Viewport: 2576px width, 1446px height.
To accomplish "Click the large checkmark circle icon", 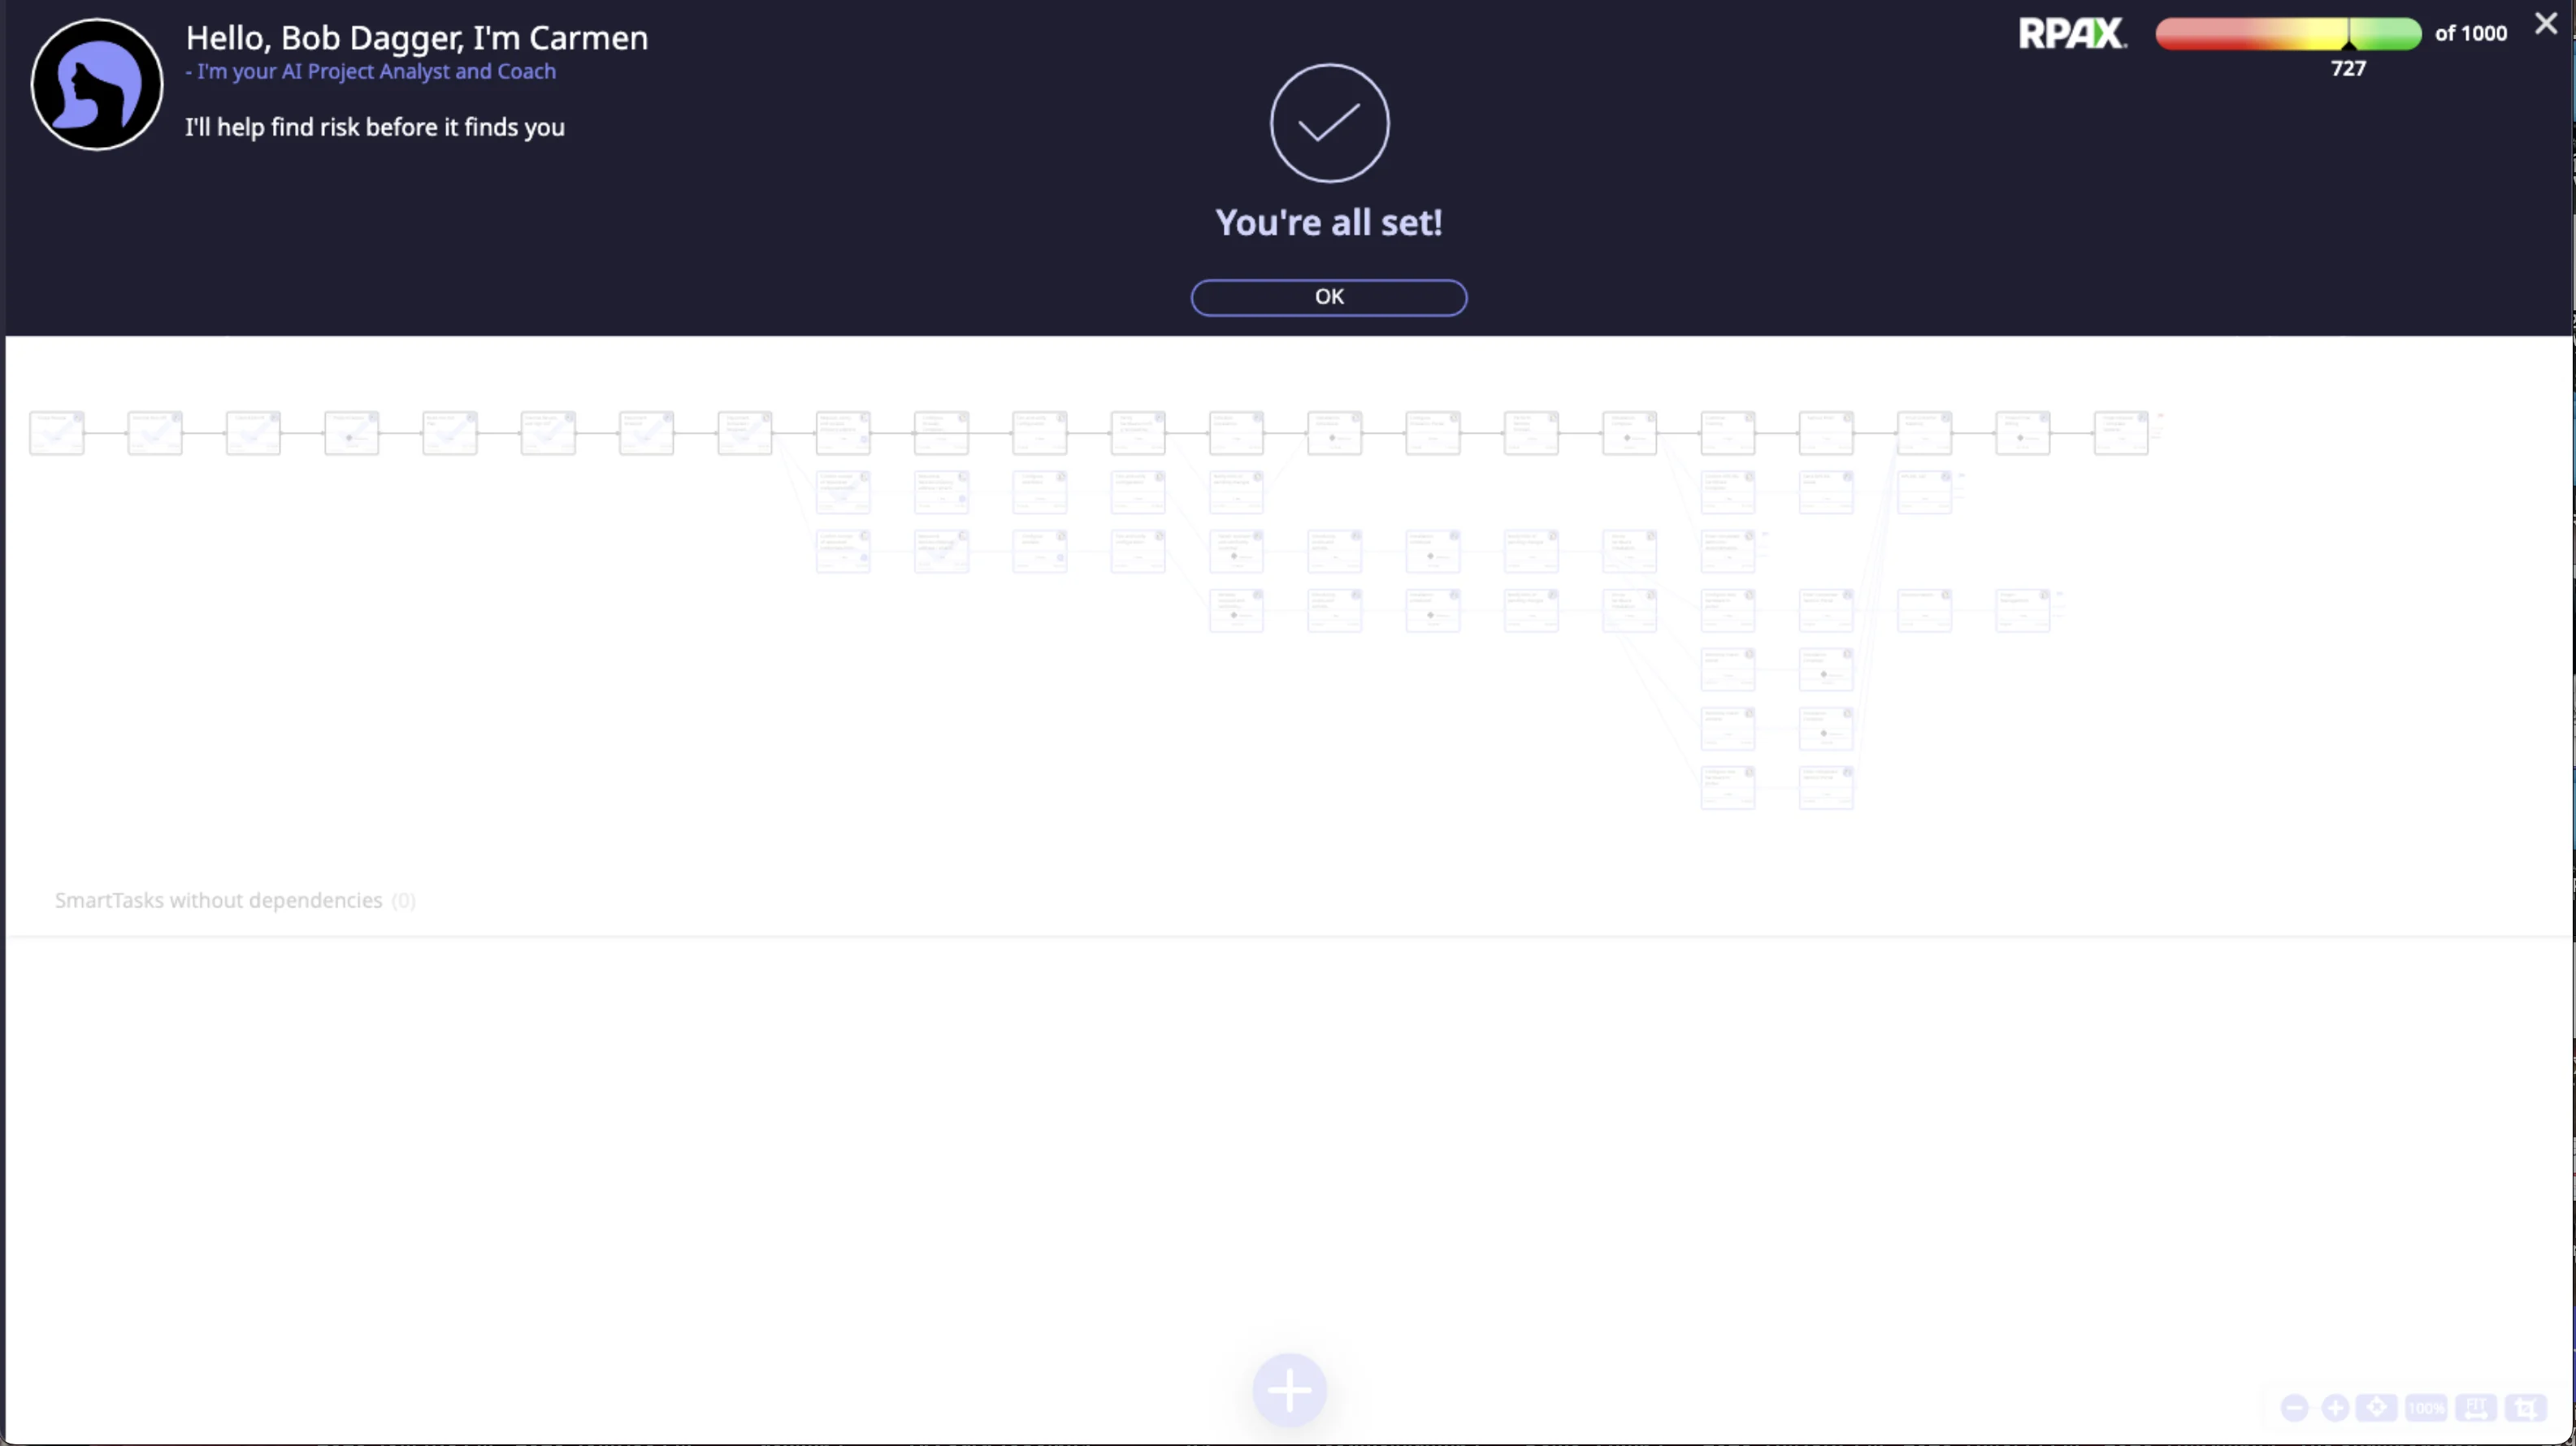I will tap(1328, 123).
